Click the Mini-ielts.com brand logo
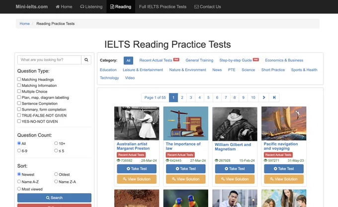 coord(31,6)
